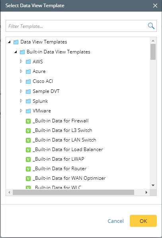Select _Built-in Data for Load Balancer
This screenshot has width=162, height=238.
tap(68, 149)
